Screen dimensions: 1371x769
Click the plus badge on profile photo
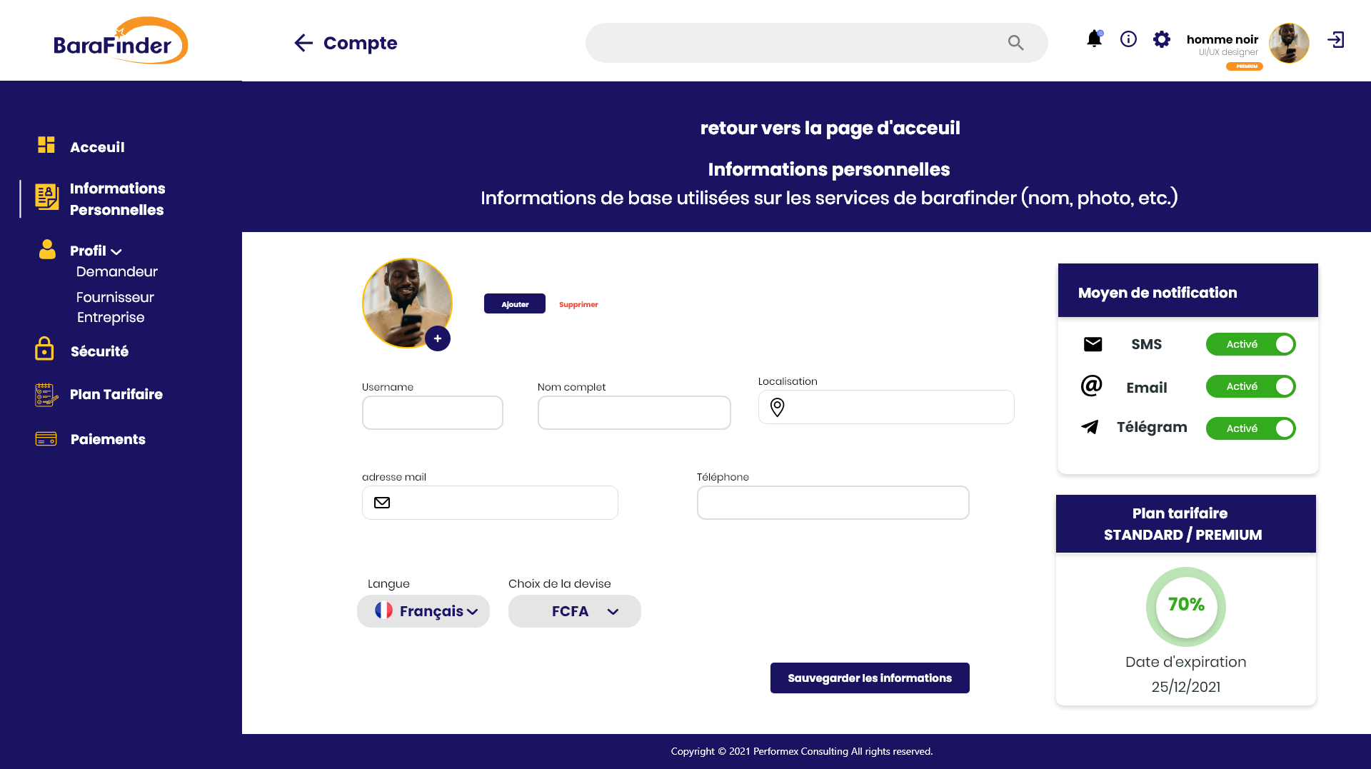pyautogui.click(x=438, y=338)
